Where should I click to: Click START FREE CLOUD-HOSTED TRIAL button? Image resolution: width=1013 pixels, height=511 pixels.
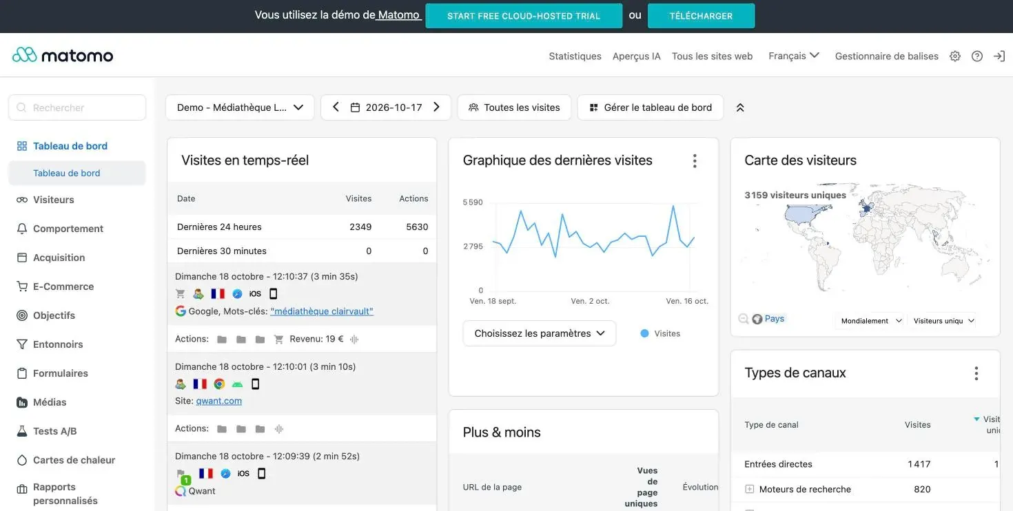(524, 16)
